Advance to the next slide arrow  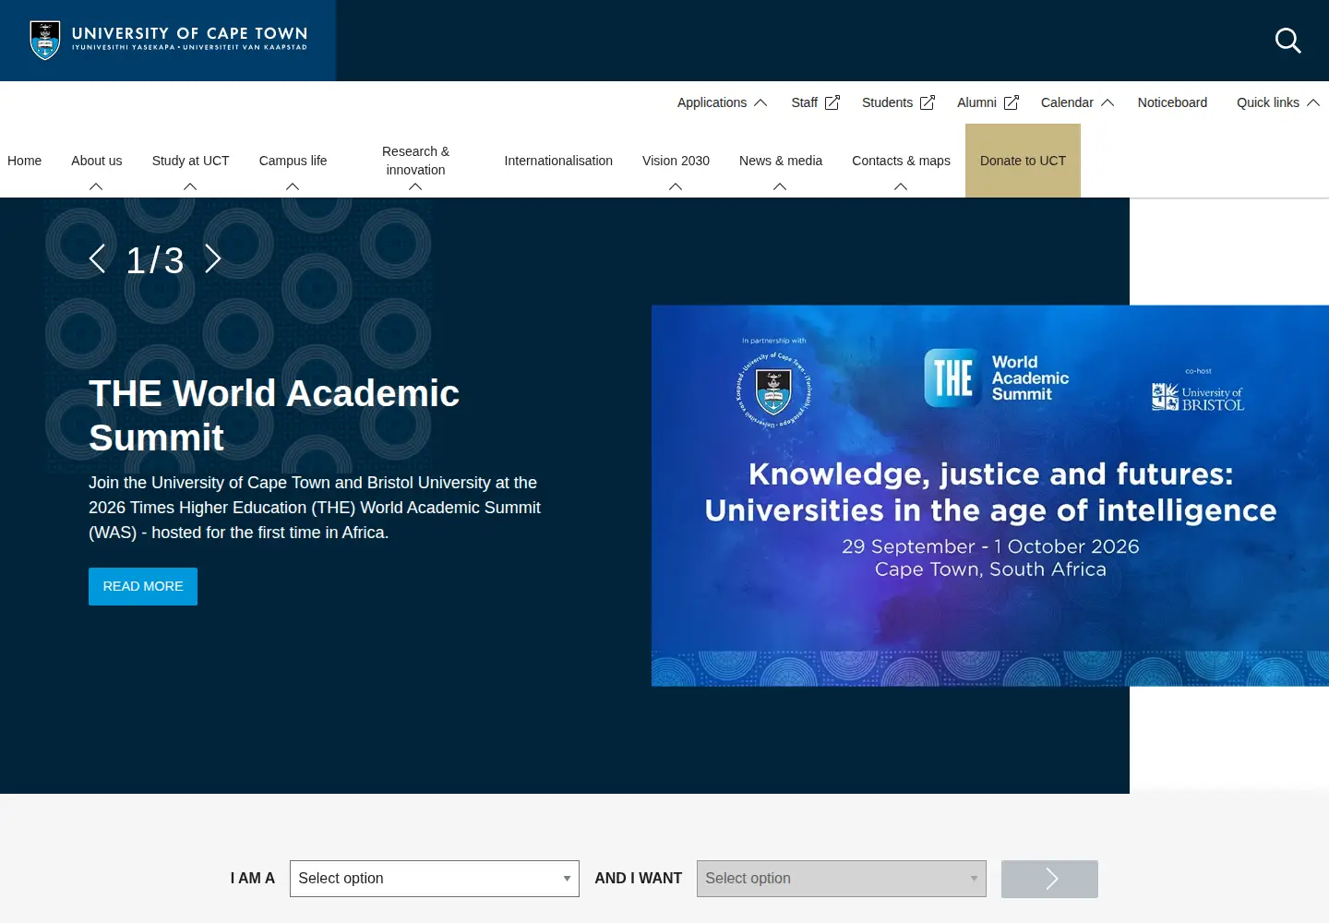click(213, 259)
